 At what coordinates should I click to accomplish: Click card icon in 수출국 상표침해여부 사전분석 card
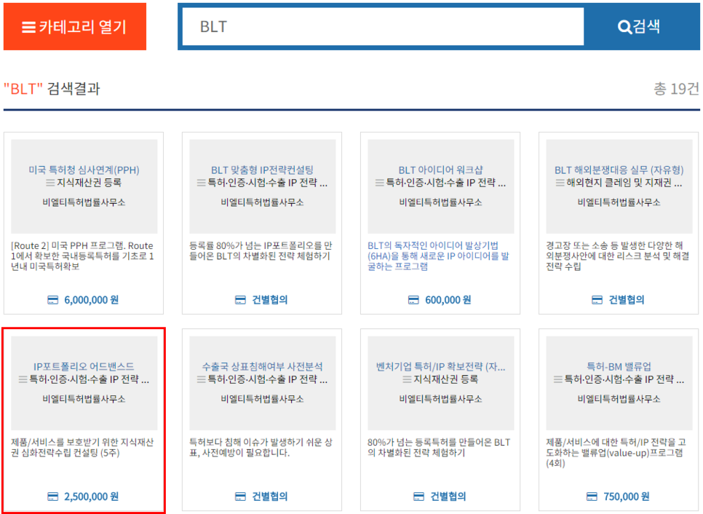(240, 497)
